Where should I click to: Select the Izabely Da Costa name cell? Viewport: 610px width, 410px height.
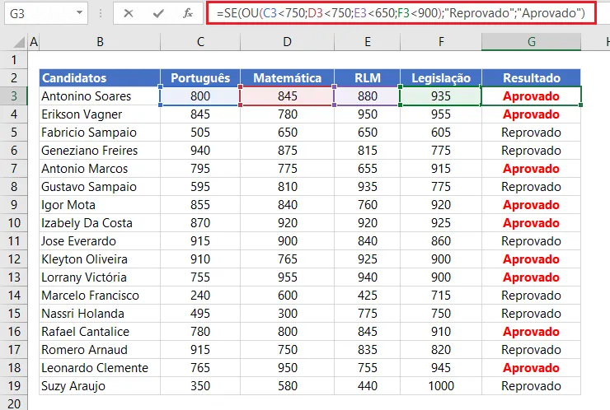pyautogui.click(x=100, y=222)
